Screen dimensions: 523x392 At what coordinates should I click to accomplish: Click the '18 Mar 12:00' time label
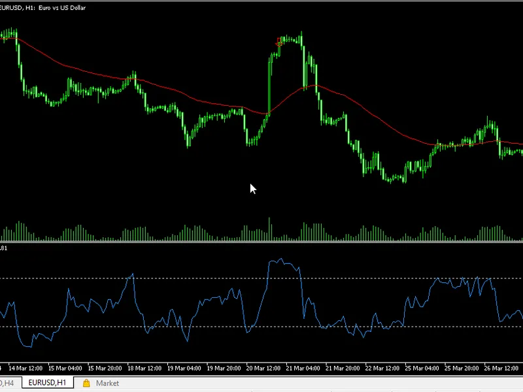(144, 368)
